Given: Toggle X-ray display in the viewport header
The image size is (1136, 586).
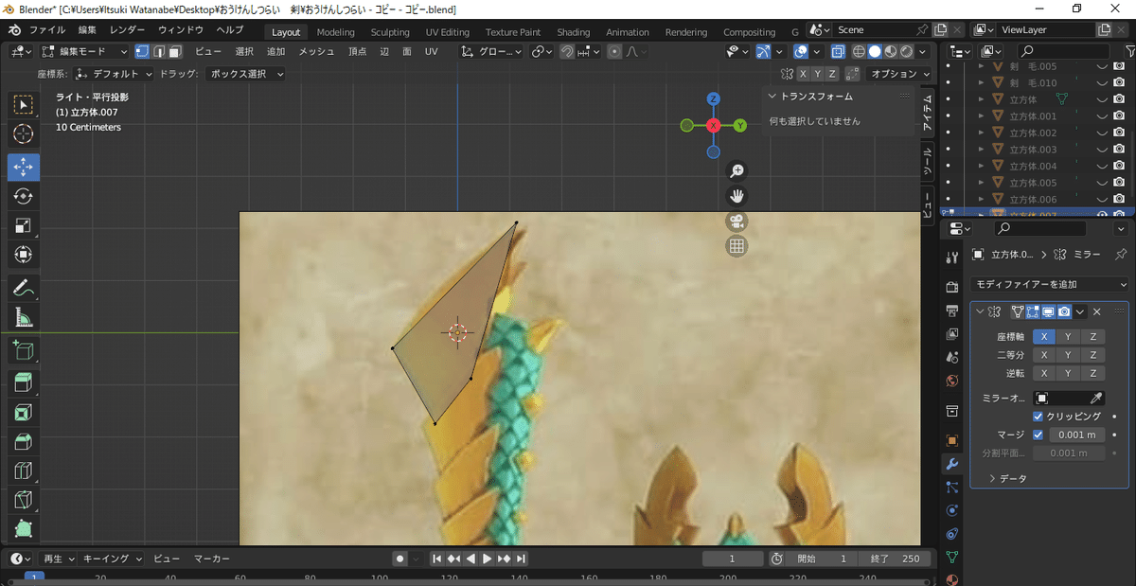Looking at the screenshot, I should pyautogui.click(x=840, y=51).
